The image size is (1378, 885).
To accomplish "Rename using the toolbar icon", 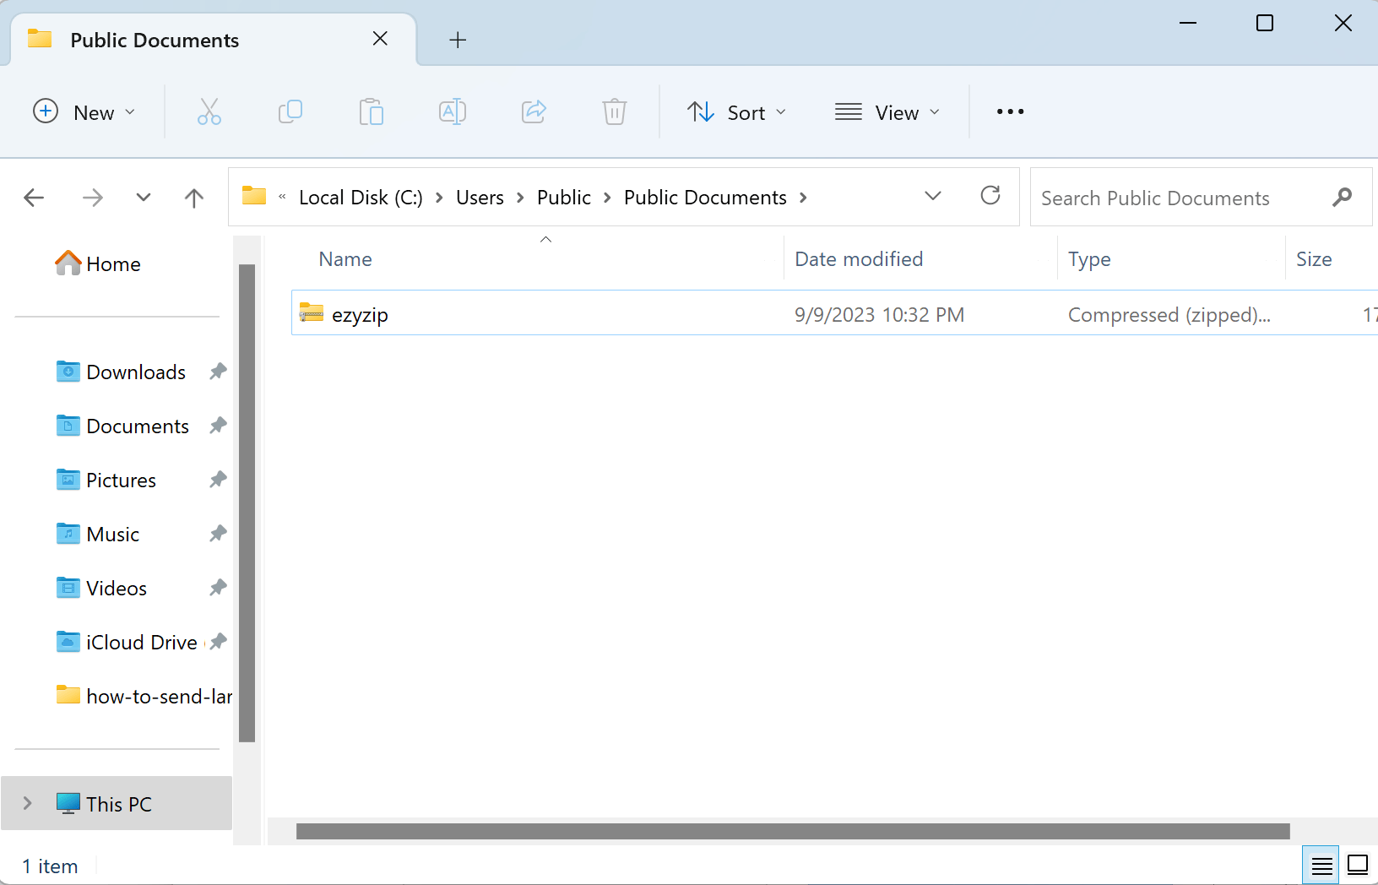I will point(453,111).
